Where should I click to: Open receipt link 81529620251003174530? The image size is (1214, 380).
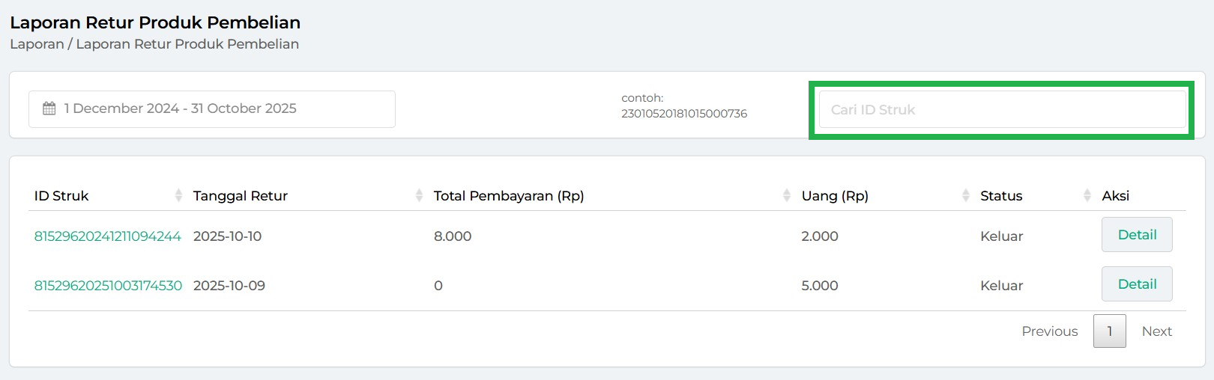click(108, 286)
